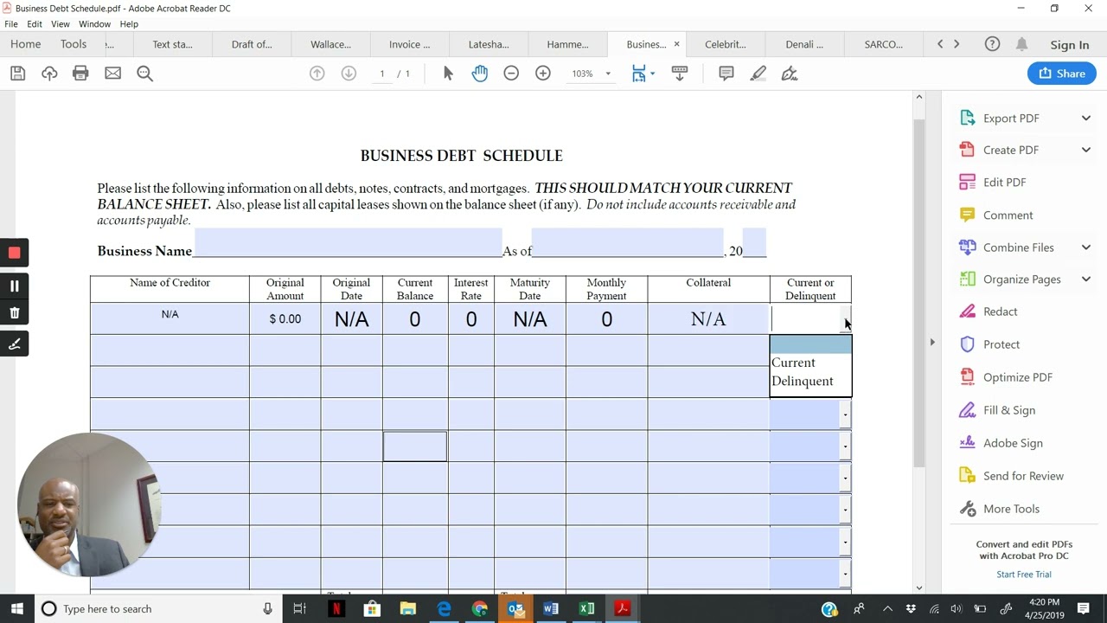1107x623 pixels.
Task: Zoom in with plus icon
Action: click(543, 74)
